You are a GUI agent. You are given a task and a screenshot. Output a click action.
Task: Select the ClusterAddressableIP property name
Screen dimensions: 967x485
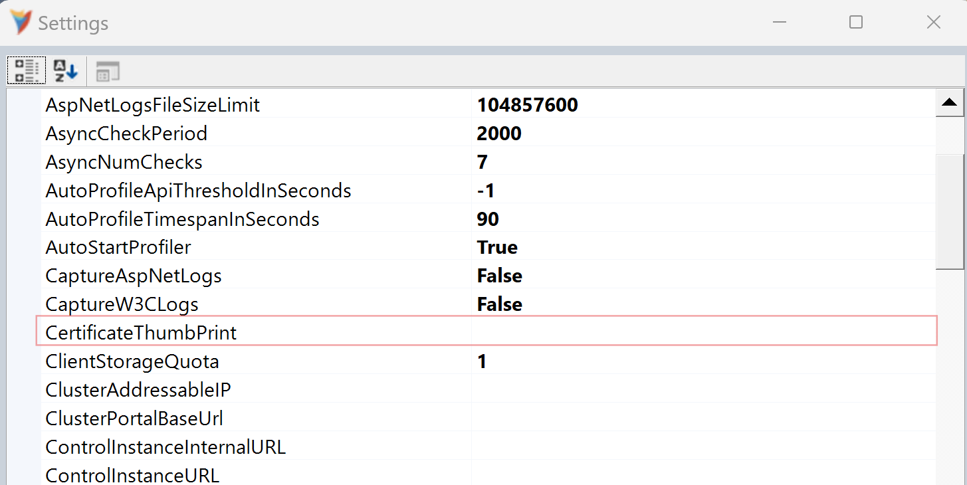[x=138, y=391]
